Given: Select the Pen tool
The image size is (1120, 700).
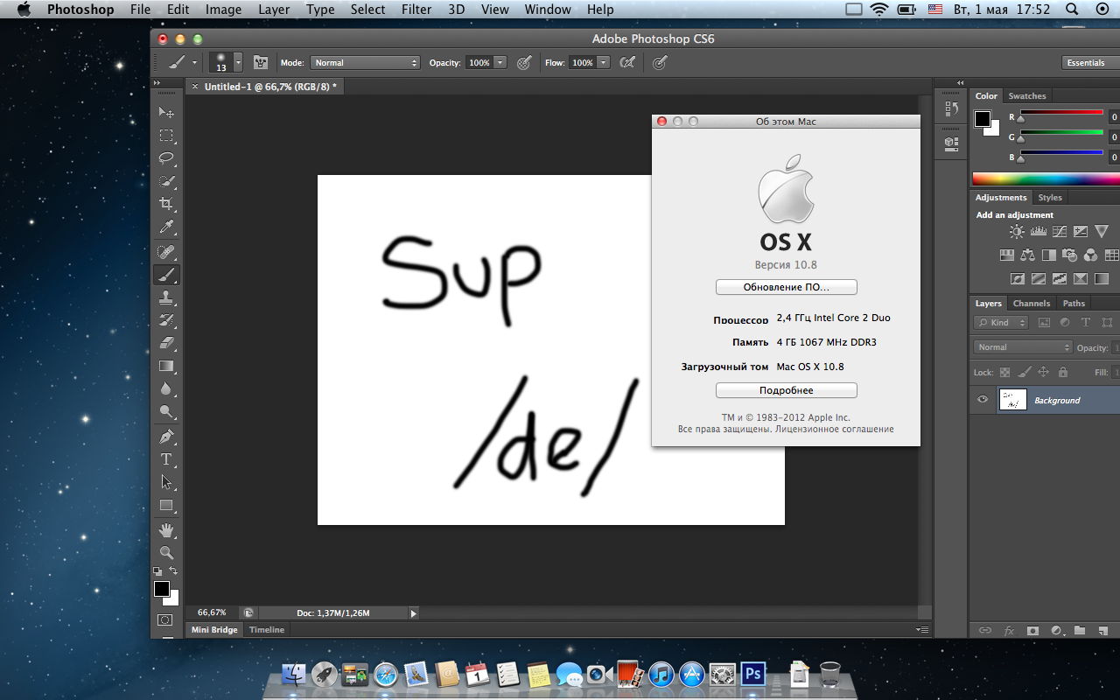Looking at the screenshot, I should (x=165, y=436).
